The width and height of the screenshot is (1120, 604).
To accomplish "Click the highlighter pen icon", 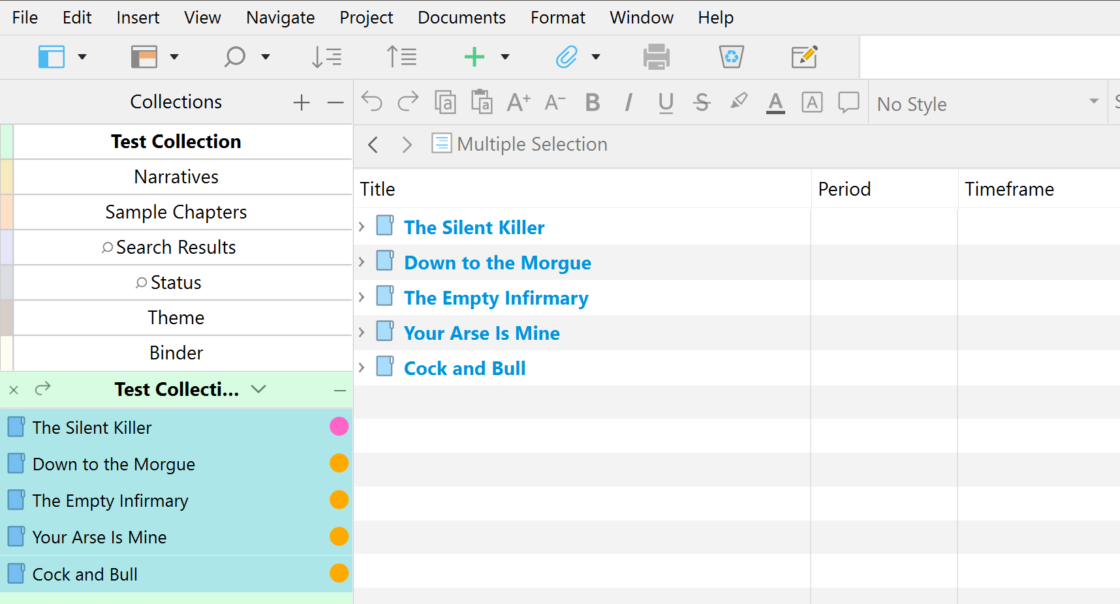I will click(739, 102).
